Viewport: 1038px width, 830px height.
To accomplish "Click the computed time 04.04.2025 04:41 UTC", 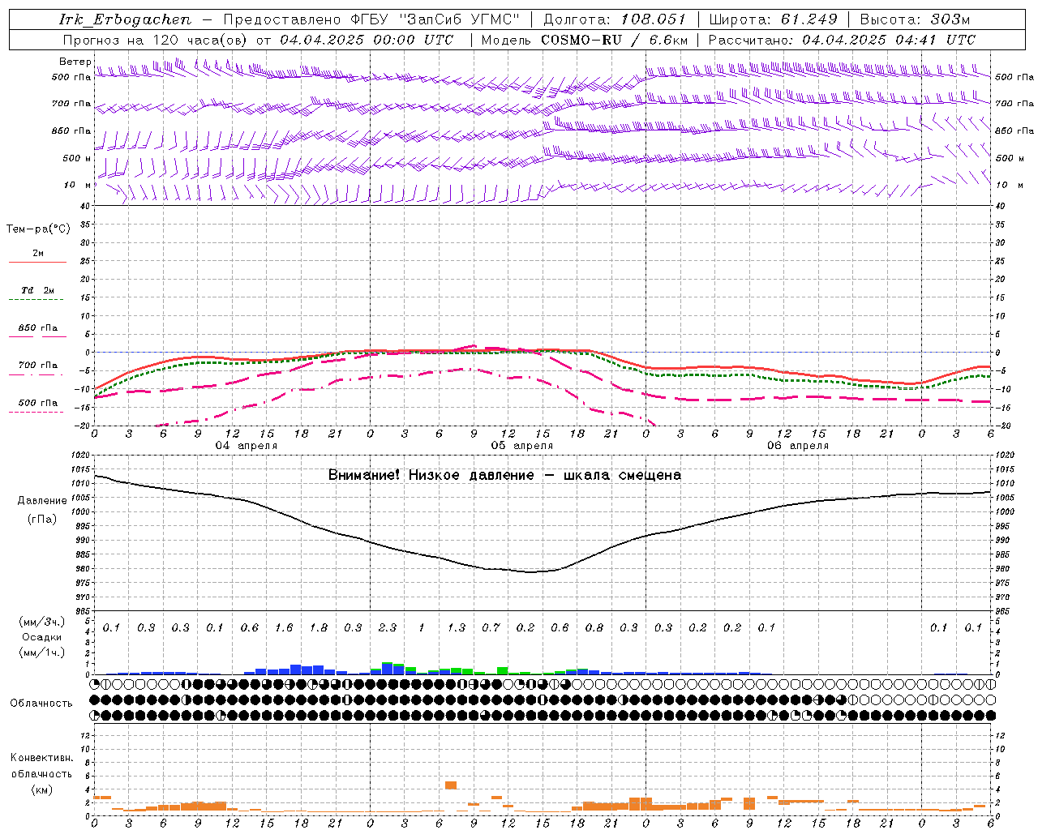I will 888,40.
